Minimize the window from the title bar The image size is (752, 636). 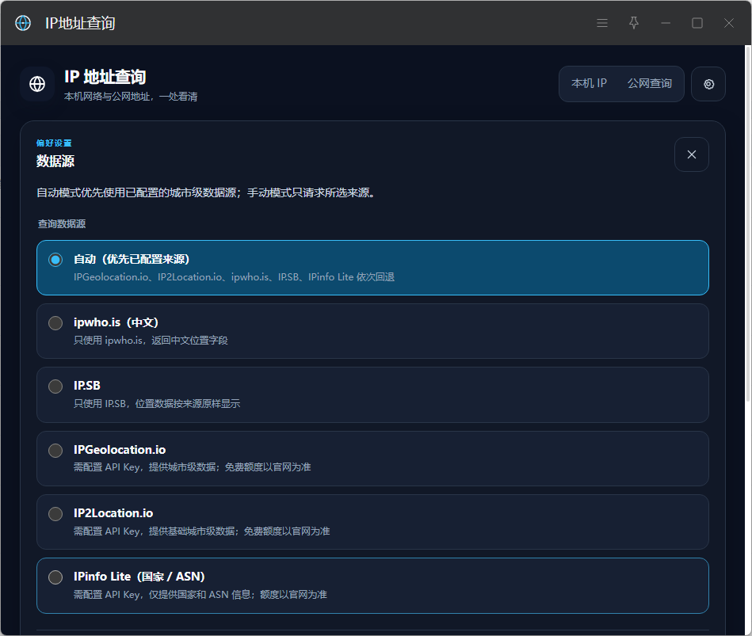665,23
